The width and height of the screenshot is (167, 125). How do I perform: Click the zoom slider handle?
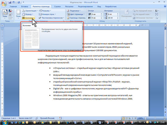point(155,118)
